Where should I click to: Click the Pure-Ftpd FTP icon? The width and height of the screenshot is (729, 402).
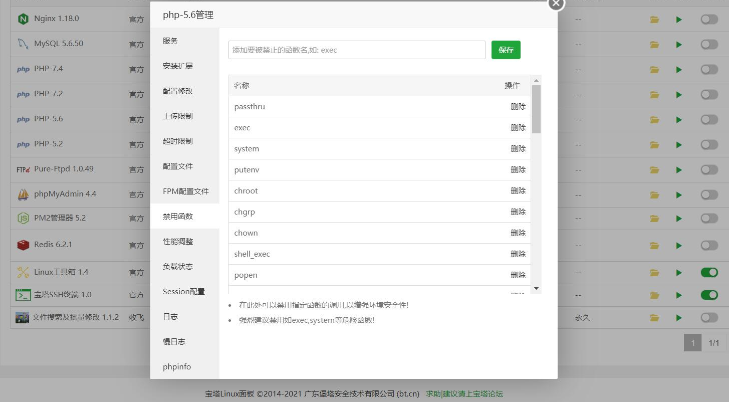coord(23,169)
